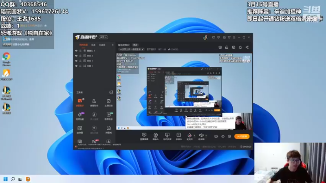This screenshot has height=183, width=326.
Task: Open Google Chrome desktop shortcut
Action: (7, 59)
